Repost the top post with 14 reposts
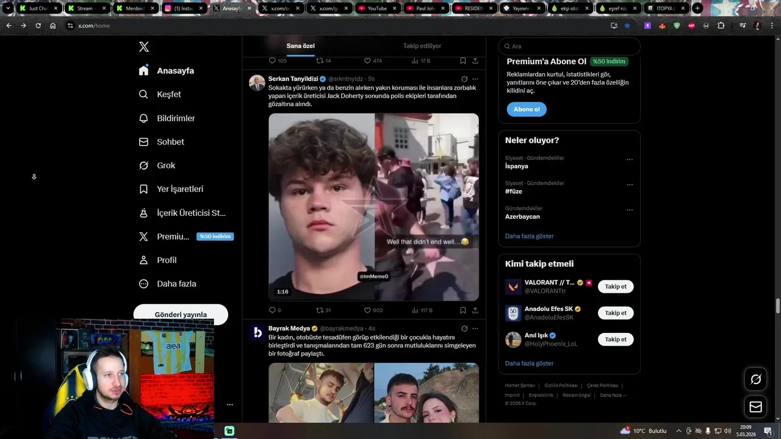This screenshot has height=439, width=781. click(323, 61)
